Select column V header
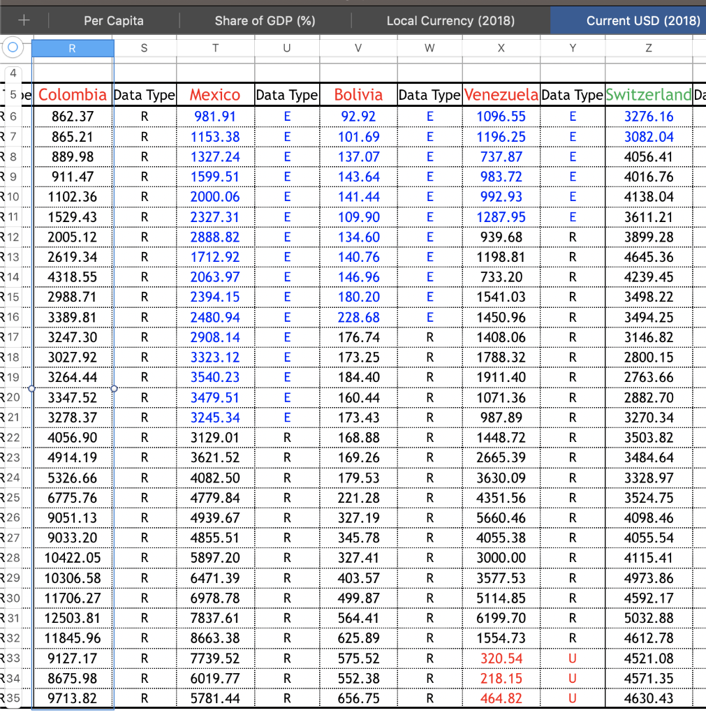706x715 pixels. click(358, 48)
